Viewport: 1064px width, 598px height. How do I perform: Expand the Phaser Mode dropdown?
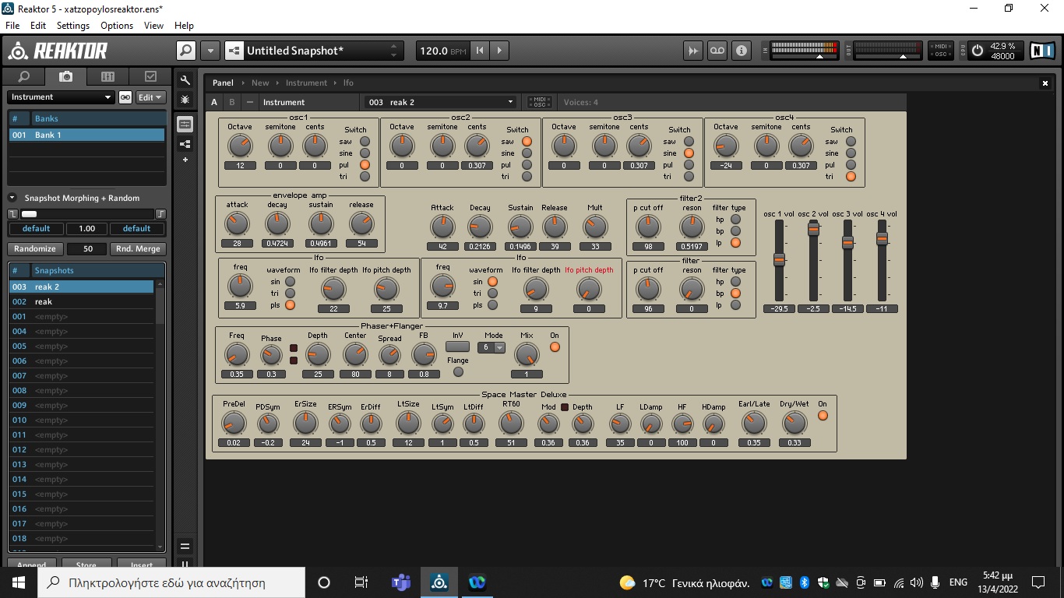point(499,348)
